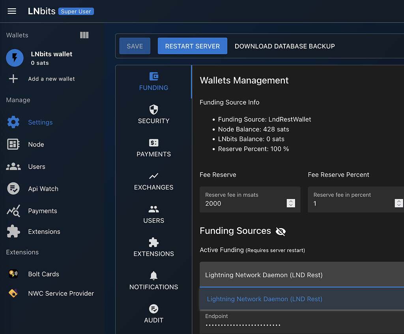The height and width of the screenshot is (334, 404).
Task: Switch to the Exchanges tab
Action: pos(153,181)
